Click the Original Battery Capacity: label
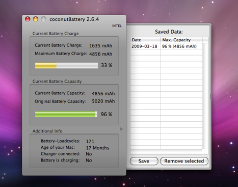Screen dimensions: 238x187 pos(60,101)
